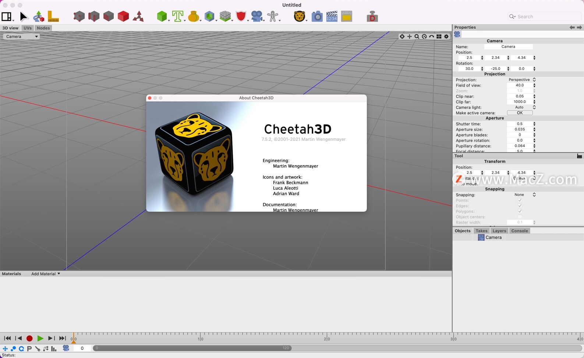Go to previous properties with left arrow
The height and width of the screenshot is (358, 584).
coord(572,28)
